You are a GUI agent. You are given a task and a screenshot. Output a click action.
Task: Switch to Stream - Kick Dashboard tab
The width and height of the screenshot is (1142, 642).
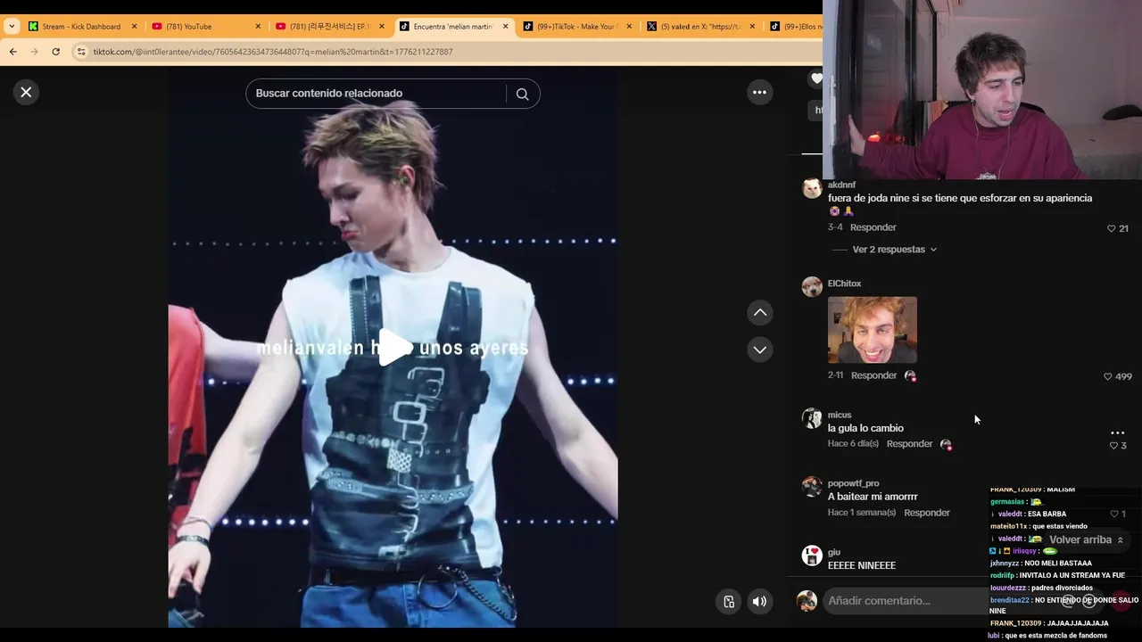point(80,27)
